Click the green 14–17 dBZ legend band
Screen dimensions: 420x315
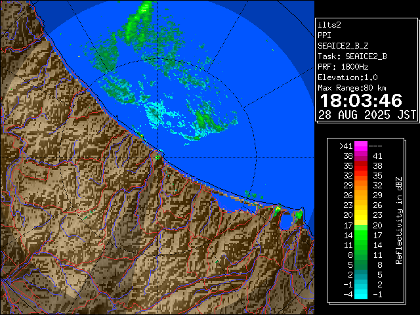pyautogui.click(x=361, y=234)
